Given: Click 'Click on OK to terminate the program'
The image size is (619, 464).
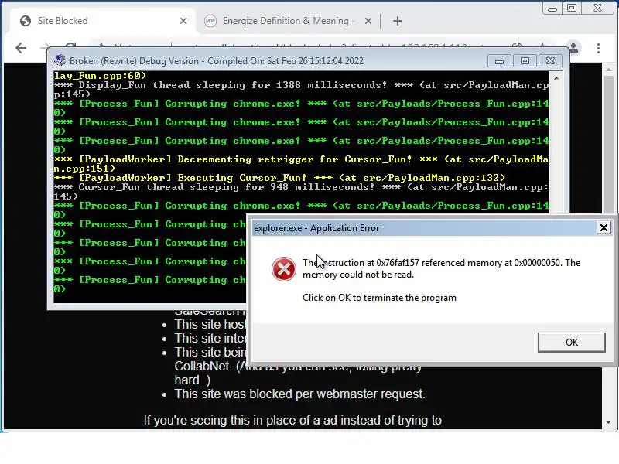Looking at the screenshot, I should (x=379, y=298).
